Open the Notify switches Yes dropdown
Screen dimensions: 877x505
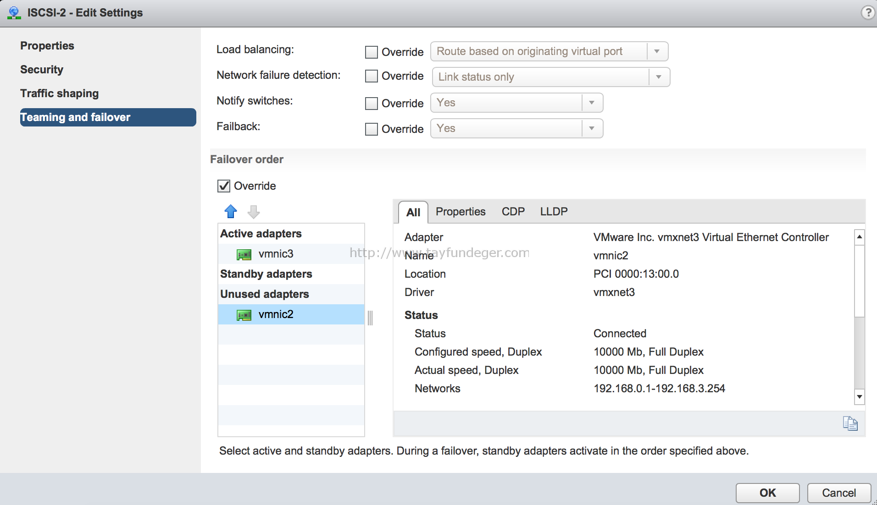point(516,103)
